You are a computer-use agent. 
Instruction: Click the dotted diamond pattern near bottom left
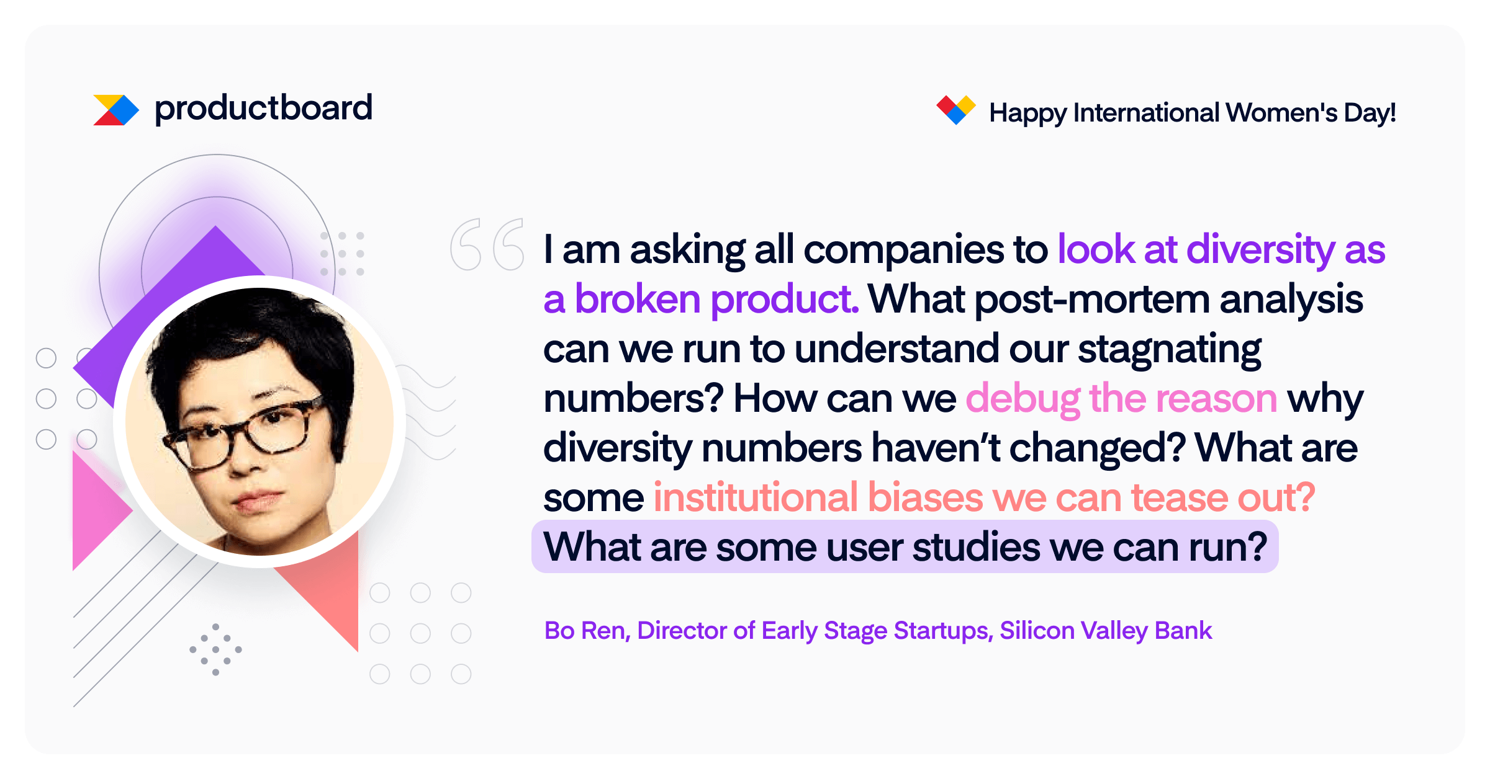[x=215, y=649]
